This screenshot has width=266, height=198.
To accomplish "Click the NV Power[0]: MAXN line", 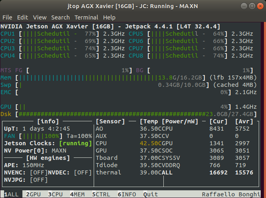I will click(x=35, y=151).
